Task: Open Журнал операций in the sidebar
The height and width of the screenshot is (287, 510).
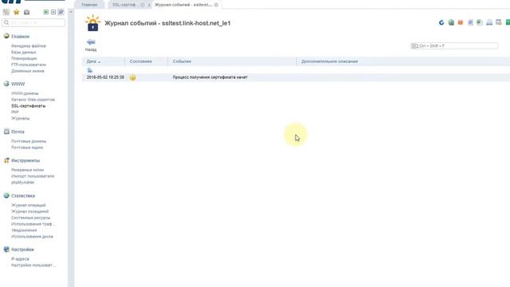Action: (29, 205)
